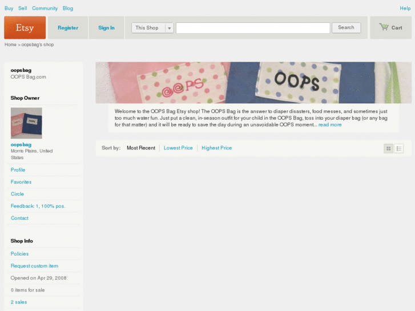The width and height of the screenshot is (415, 311).
Task: Sort listings by Lowest Price
Action: (x=178, y=148)
